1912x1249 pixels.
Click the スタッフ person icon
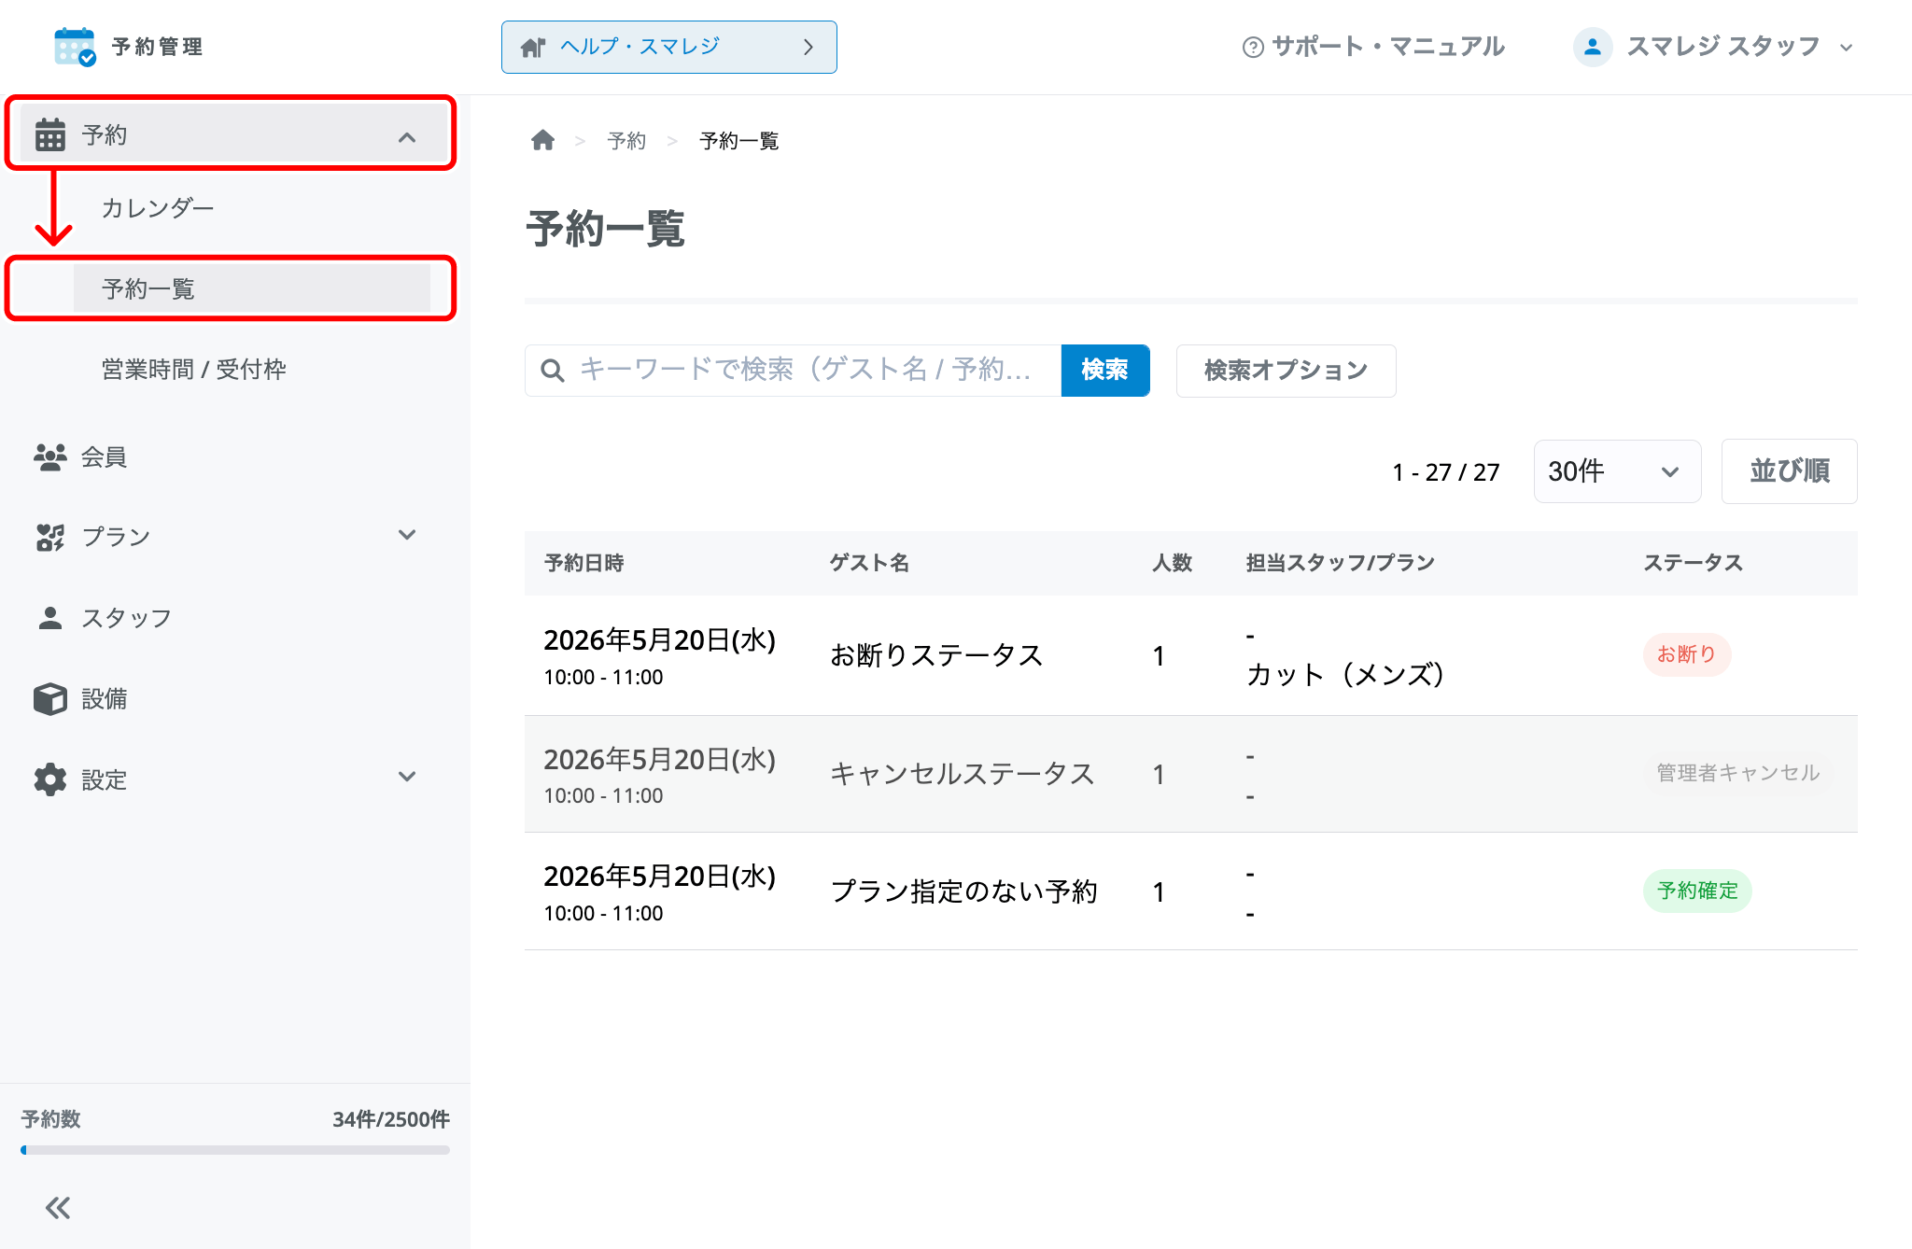pyautogui.click(x=50, y=618)
